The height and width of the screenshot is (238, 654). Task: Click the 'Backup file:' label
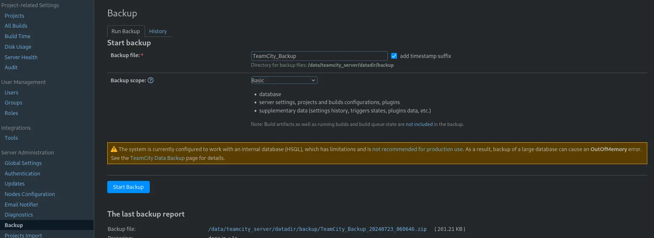point(125,55)
